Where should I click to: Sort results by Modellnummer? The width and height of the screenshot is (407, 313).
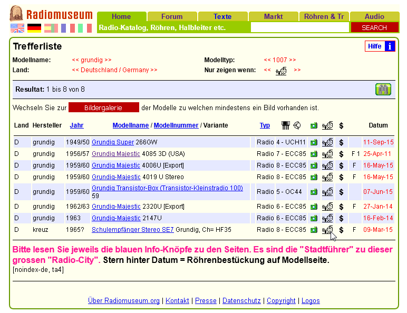[176, 125]
